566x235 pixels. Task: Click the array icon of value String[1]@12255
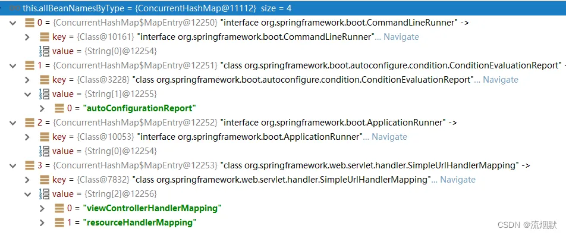click(44, 94)
